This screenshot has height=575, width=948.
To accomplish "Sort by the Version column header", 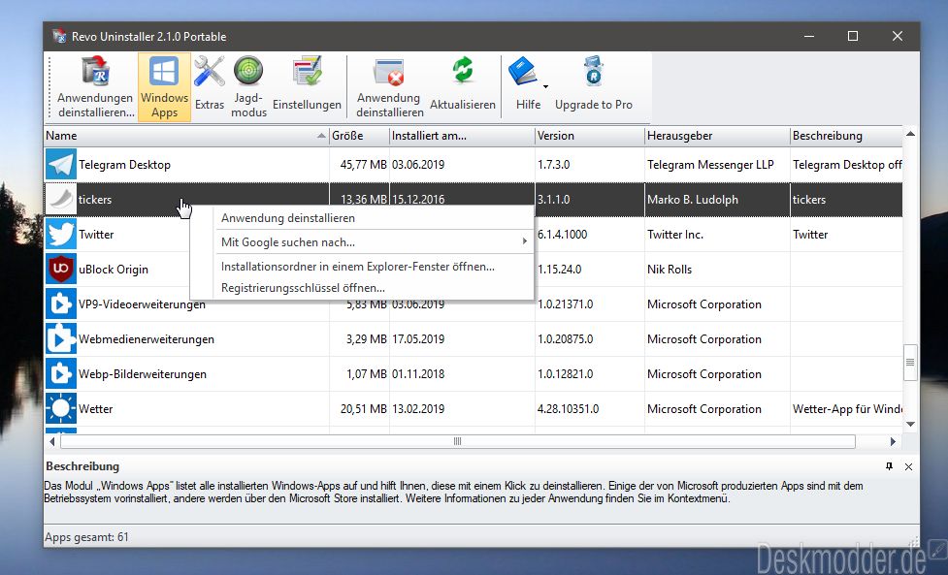I will click(590, 136).
